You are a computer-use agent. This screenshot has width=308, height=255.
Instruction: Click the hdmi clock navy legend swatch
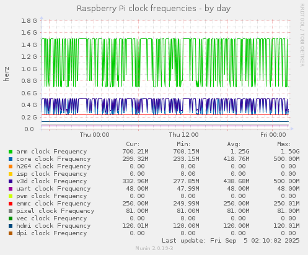[11, 226]
